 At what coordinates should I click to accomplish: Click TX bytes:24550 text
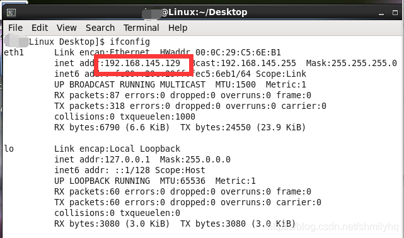tap(216, 127)
